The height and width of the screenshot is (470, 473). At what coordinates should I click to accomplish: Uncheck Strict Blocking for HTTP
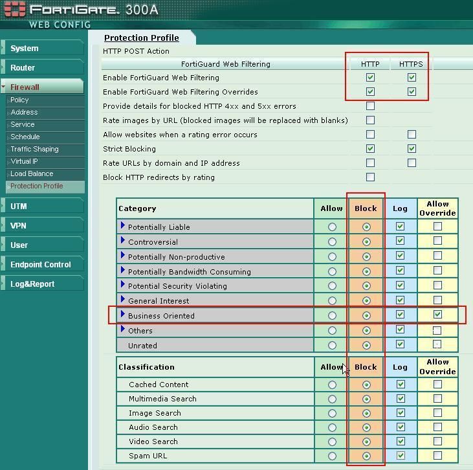coord(370,148)
